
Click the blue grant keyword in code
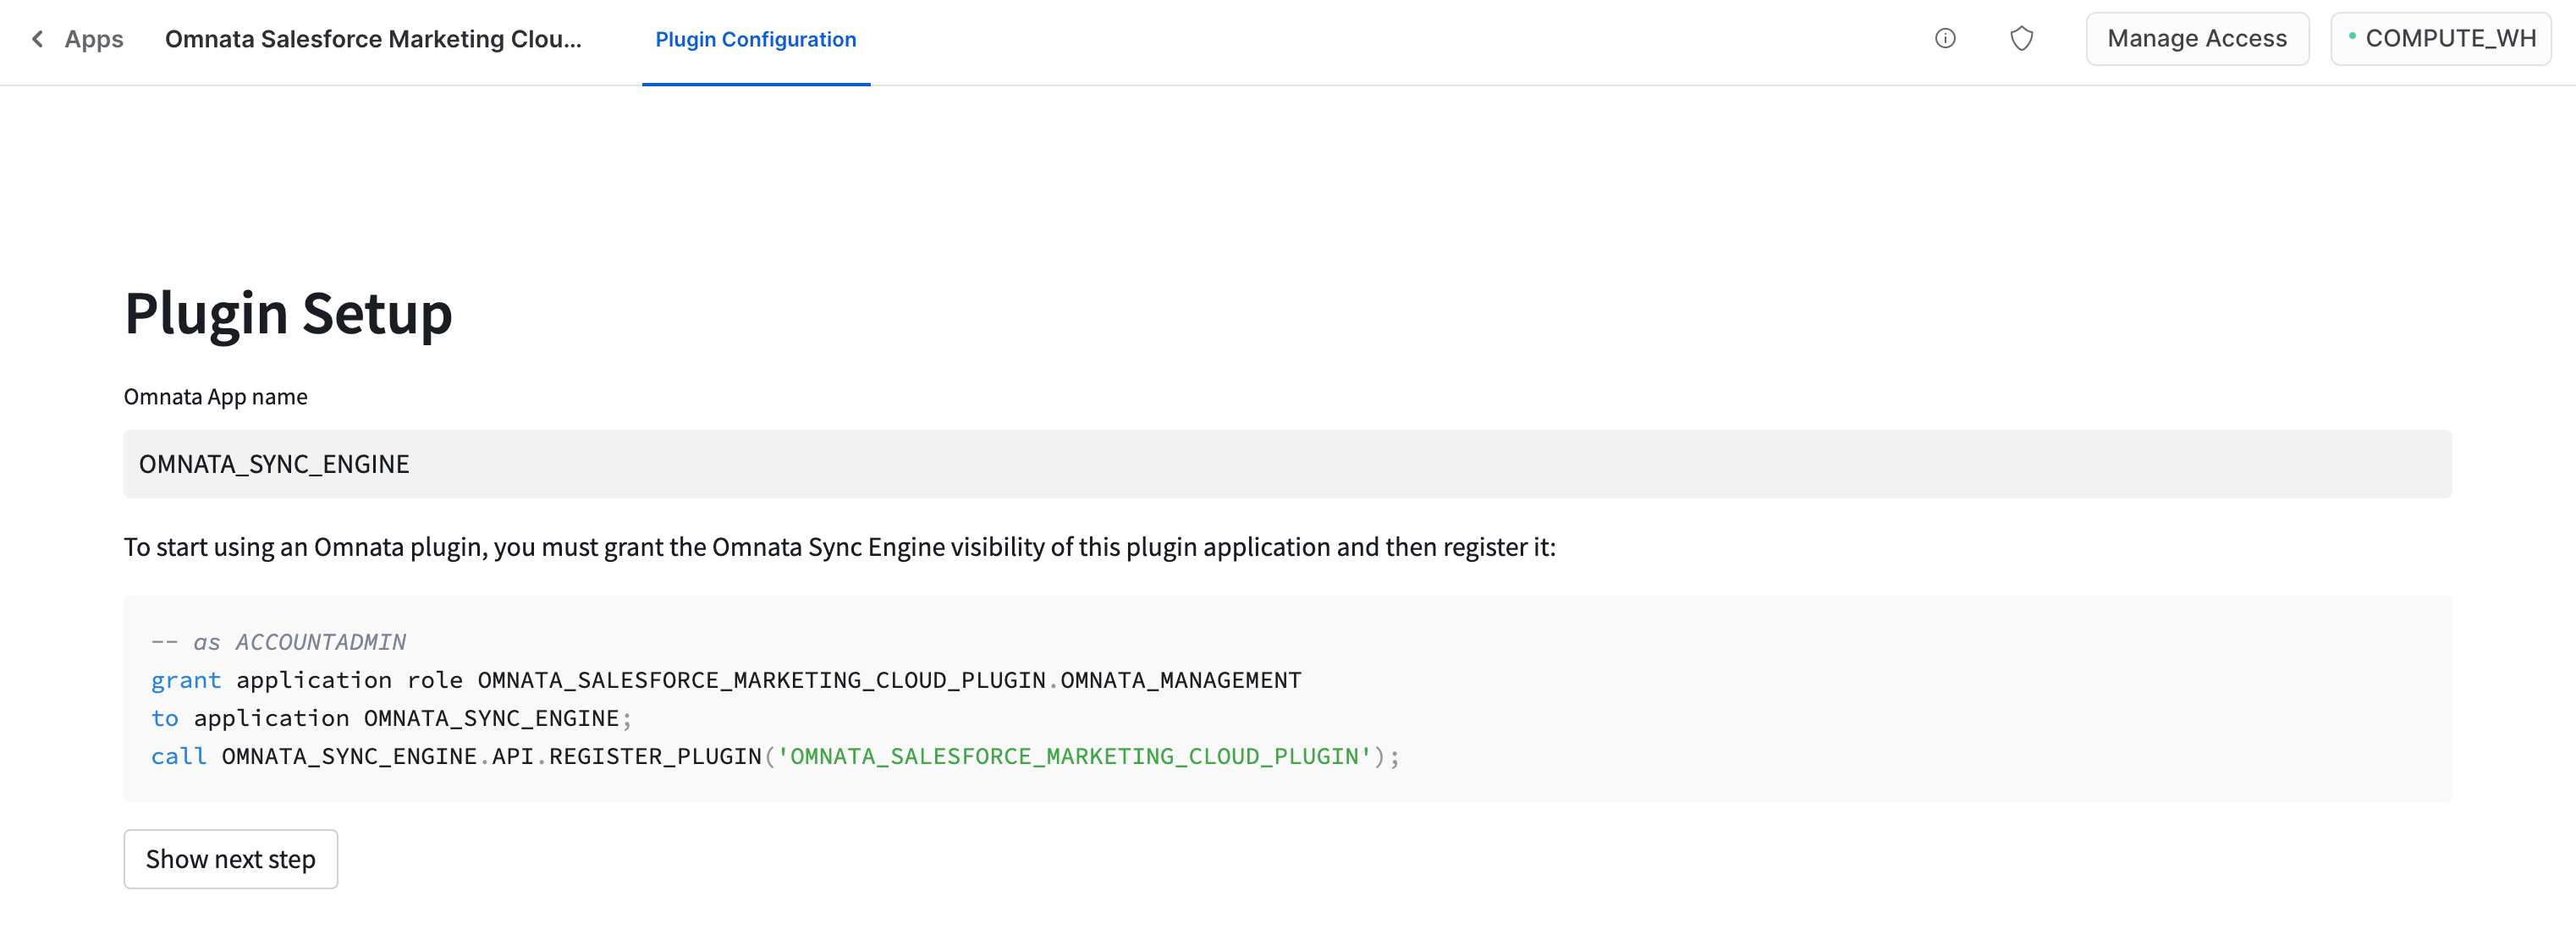tap(185, 680)
